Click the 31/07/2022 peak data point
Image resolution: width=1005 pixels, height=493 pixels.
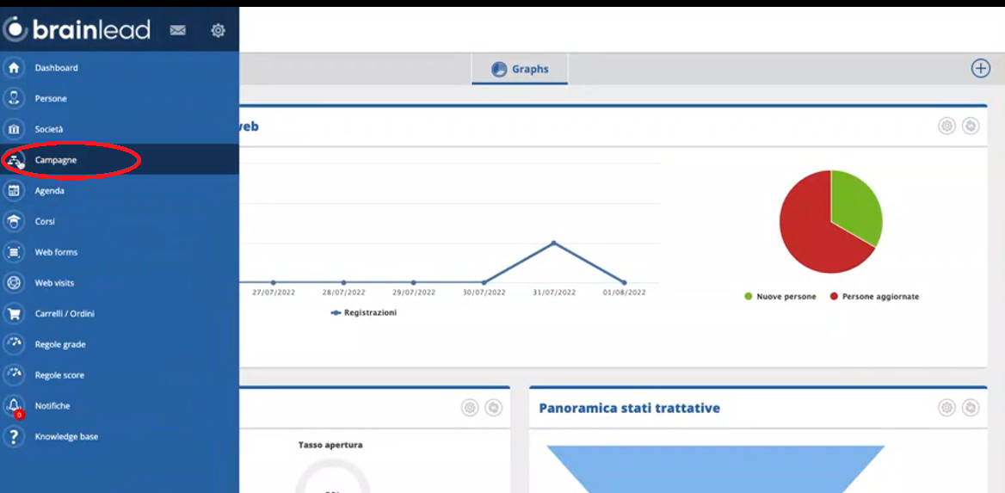tap(554, 243)
